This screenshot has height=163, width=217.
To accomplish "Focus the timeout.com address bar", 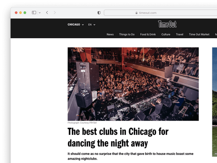I will click(160, 13).
